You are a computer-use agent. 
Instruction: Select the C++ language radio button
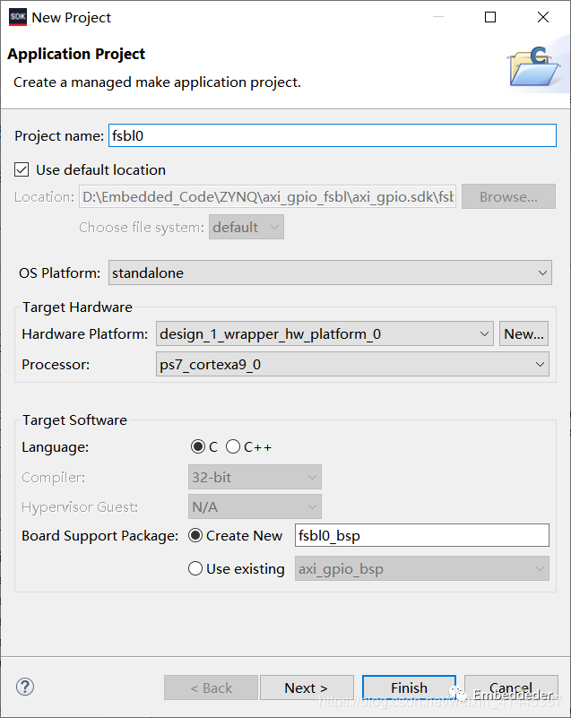click(x=232, y=447)
